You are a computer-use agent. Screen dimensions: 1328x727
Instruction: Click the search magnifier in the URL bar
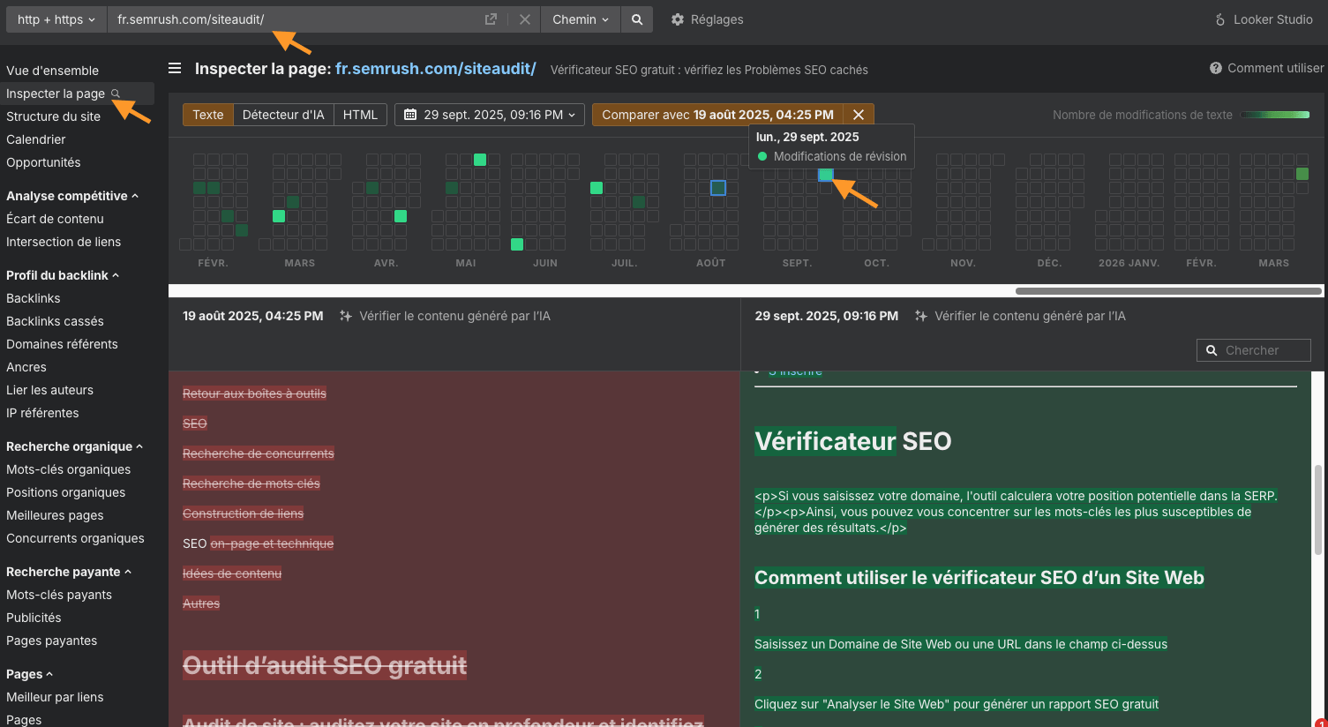[637, 19]
